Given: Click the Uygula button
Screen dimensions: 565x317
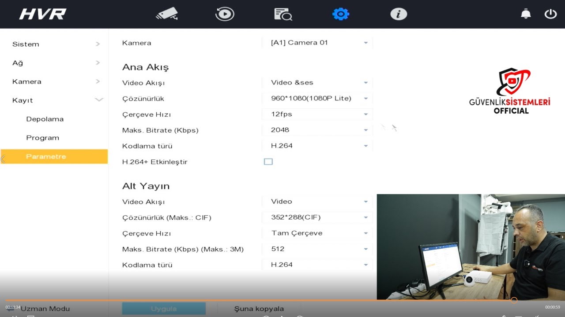Looking at the screenshot, I should [164, 309].
